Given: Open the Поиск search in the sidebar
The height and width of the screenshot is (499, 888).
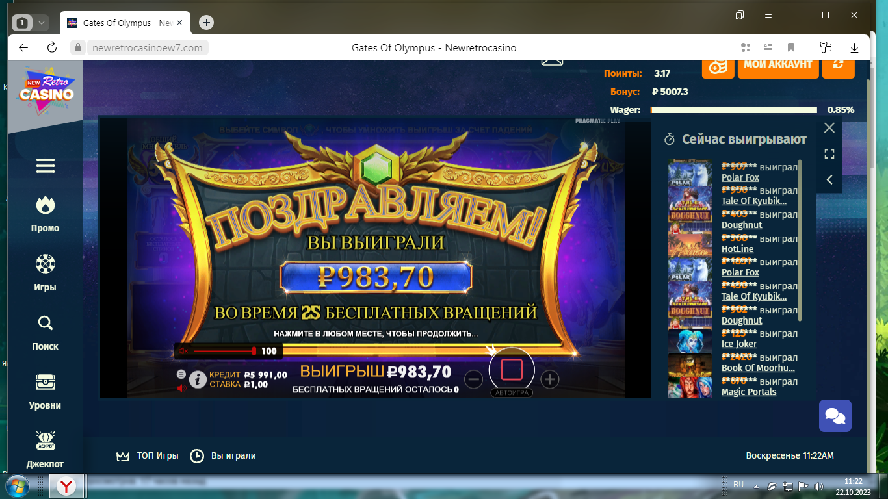Looking at the screenshot, I should point(45,333).
